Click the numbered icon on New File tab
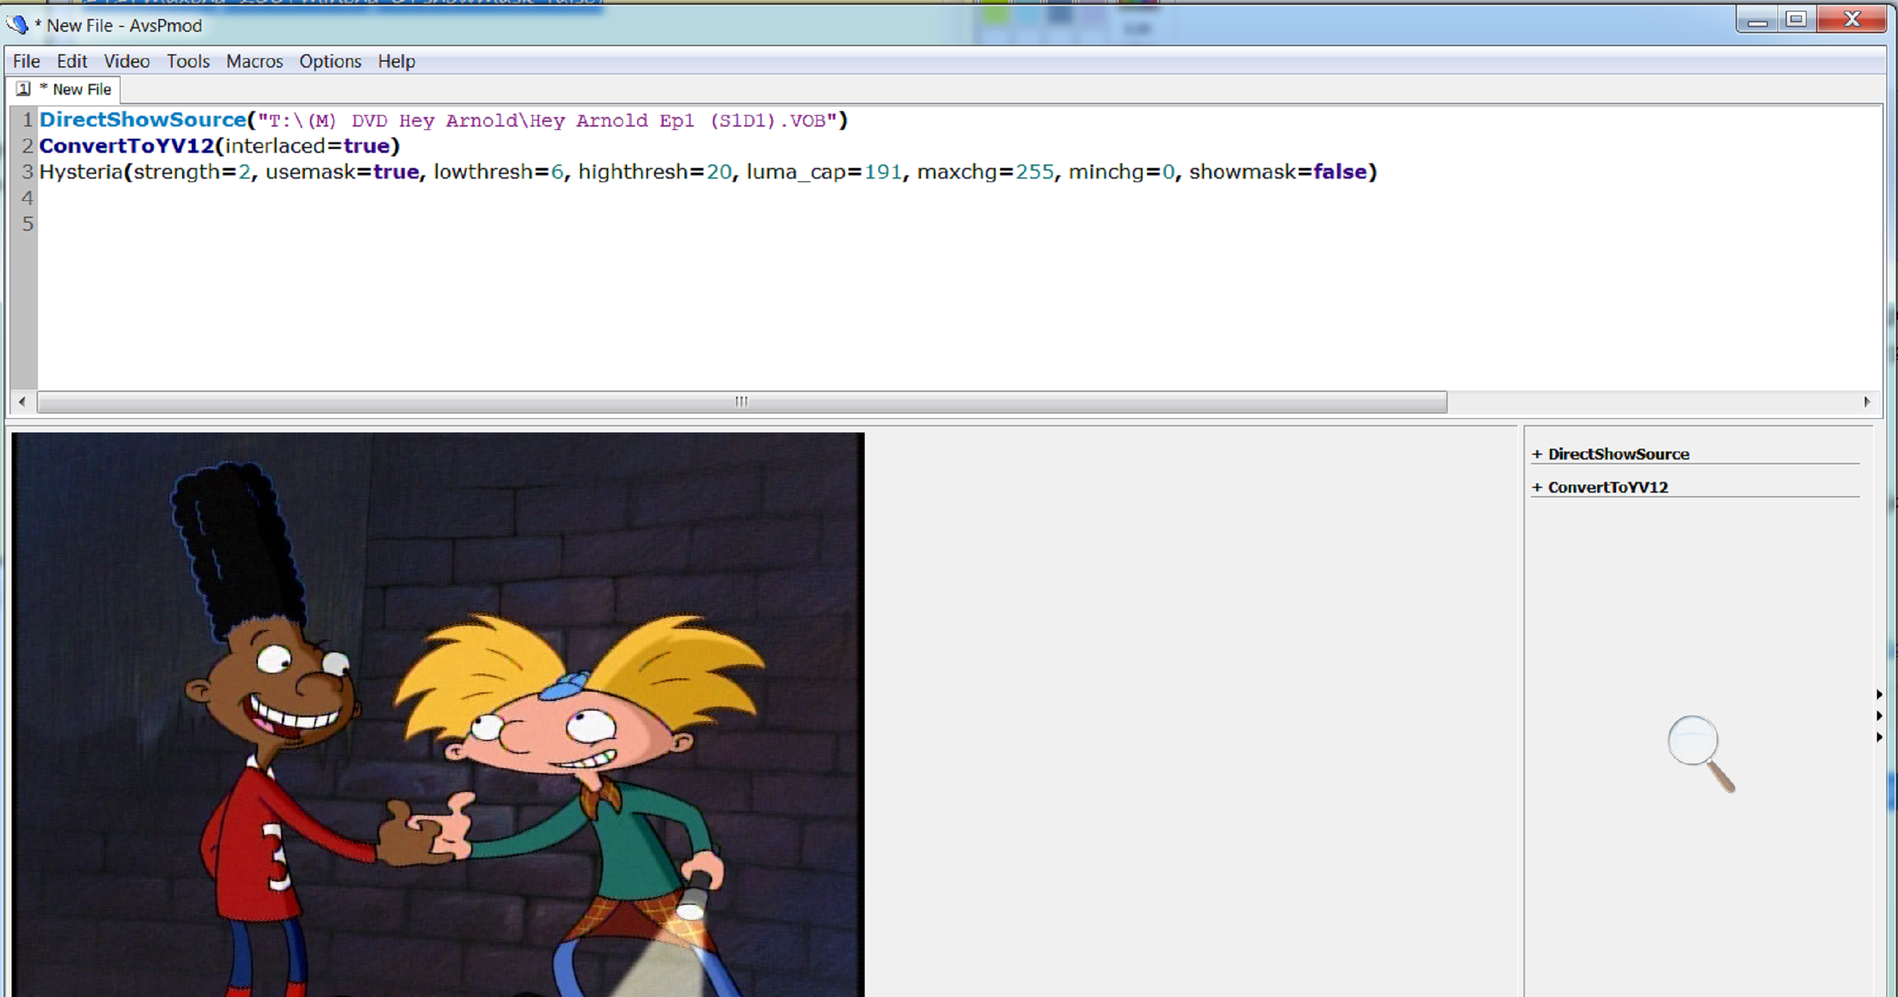1898x997 pixels. [x=24, y=89]
